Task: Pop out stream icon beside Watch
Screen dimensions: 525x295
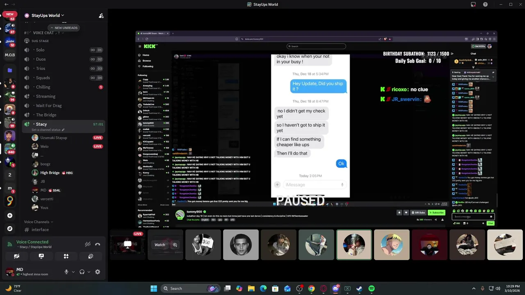Action: [175, 245]
